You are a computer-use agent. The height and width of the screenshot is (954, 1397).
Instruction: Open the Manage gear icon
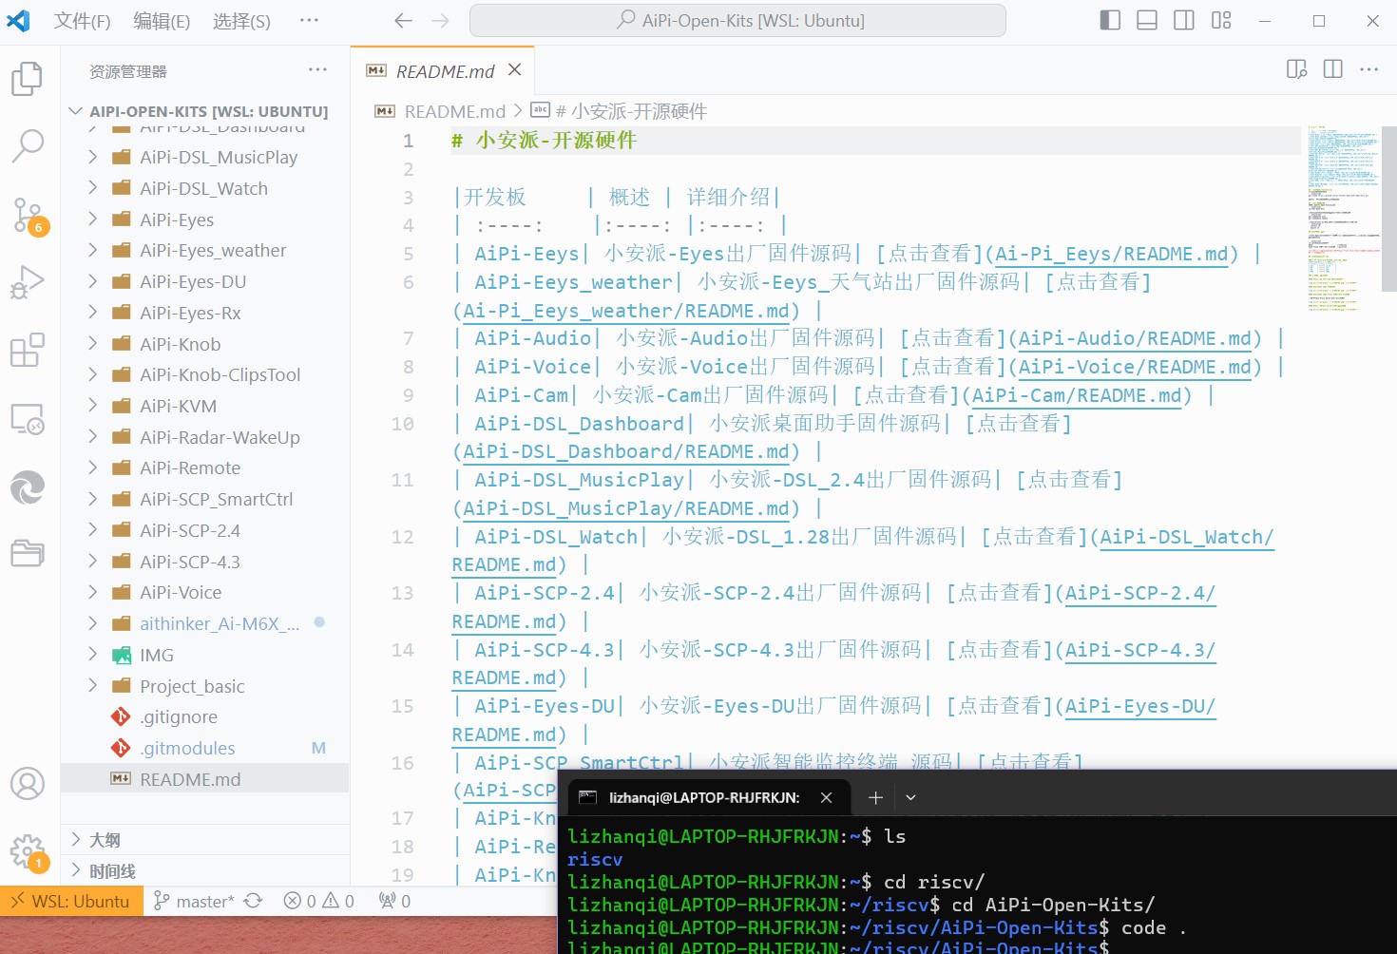29,853
